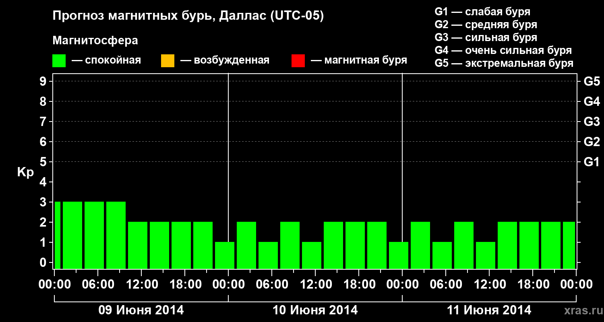Click the Kp 1 bar above 06:00 on 10 Июня
Image resolution: width=604 pixels, height=322 pixels.
click(x=268, y=255)
